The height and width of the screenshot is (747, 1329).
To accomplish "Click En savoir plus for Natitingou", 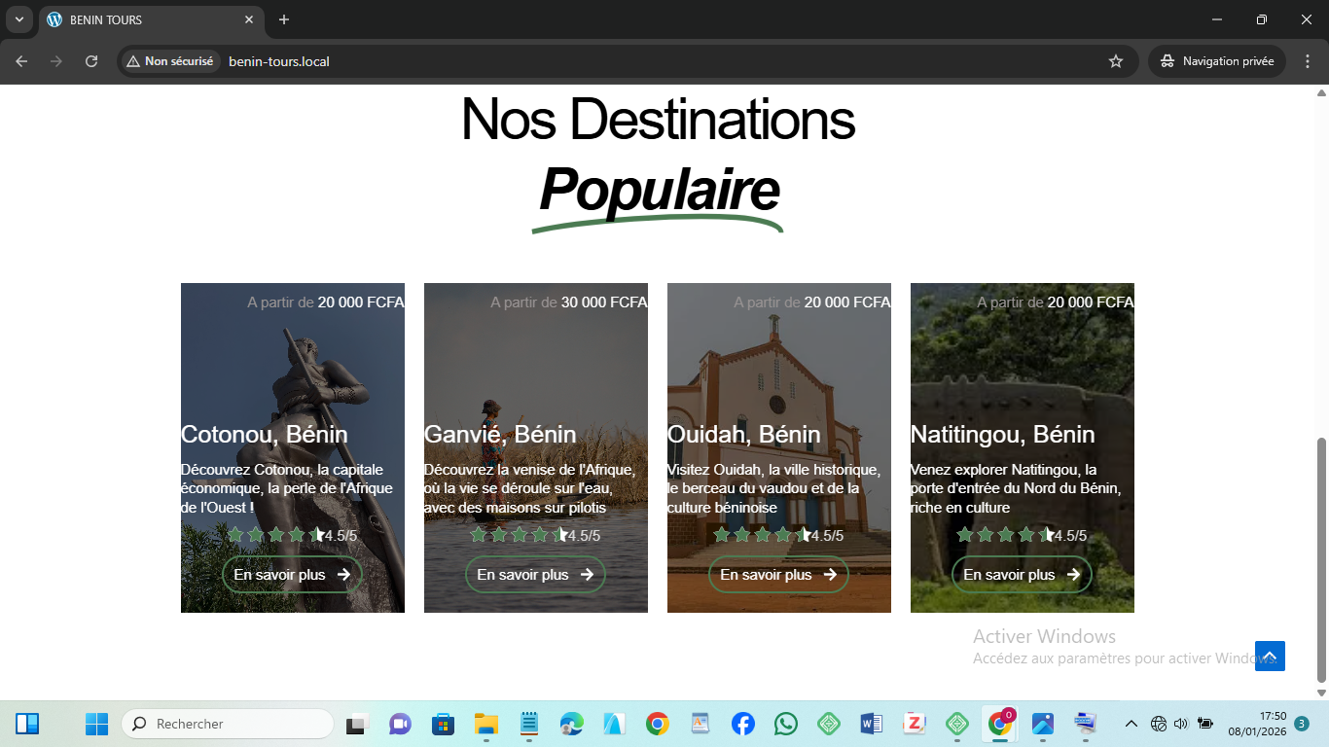I will point(1022,575).
